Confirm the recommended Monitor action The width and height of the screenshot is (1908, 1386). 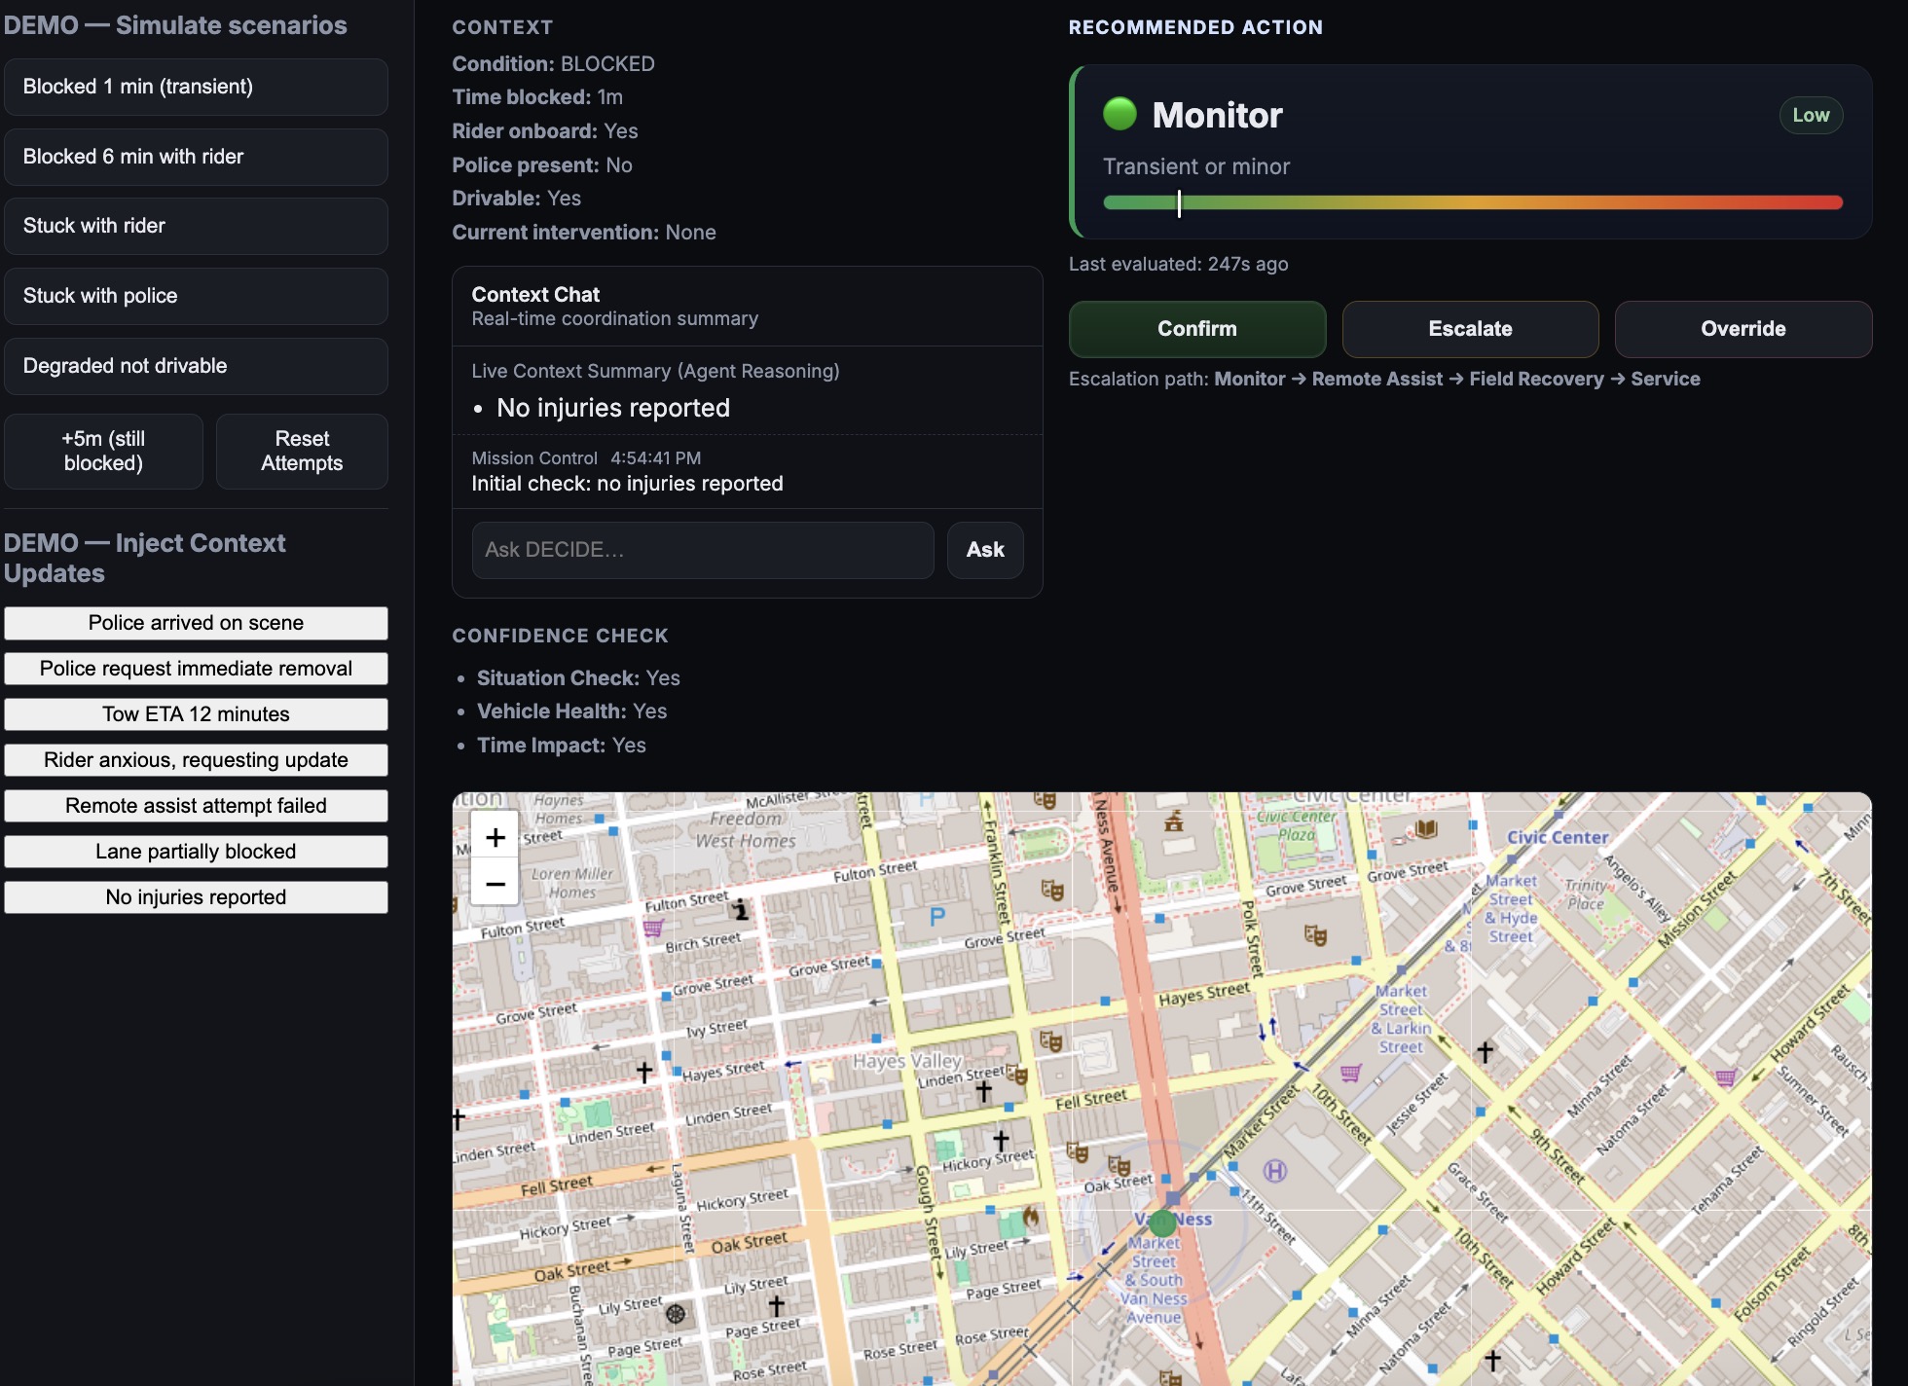pos(1196,329)
